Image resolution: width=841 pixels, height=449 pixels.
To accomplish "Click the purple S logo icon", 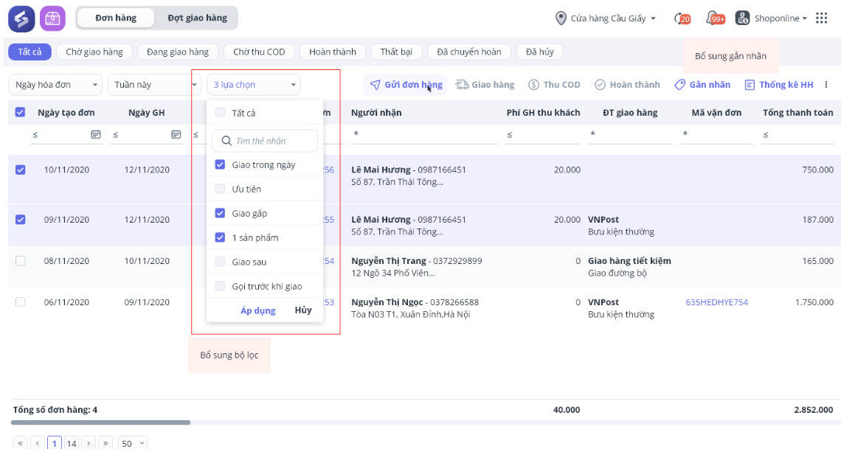I will click(21, 18).
